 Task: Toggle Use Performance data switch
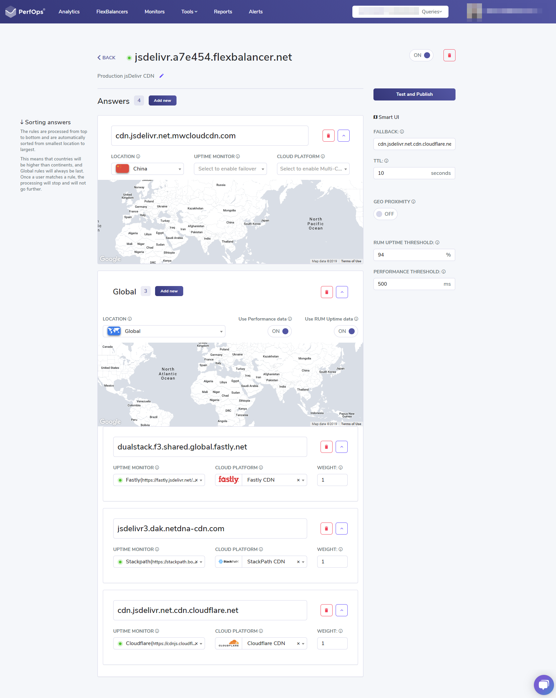coord(280,331)
